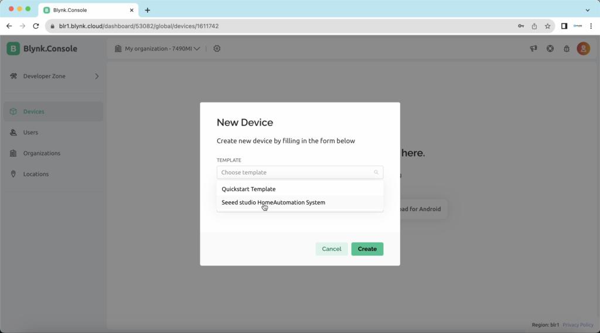Open the My organization - 7490MI dropdown
The height and width of the screenshot is (333, 600).
pyautogui.click(x=162, y=49)
